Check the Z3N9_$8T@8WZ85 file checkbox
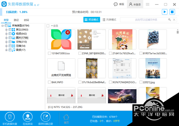Viewport: 179px width, 126px height. pos(80,53)
